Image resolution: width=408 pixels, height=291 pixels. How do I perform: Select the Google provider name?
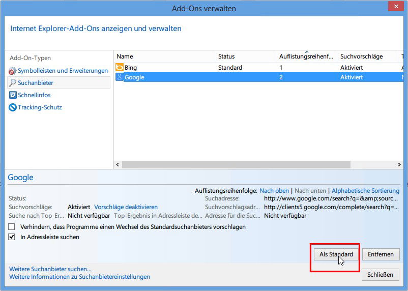click(x=134, y=77)
